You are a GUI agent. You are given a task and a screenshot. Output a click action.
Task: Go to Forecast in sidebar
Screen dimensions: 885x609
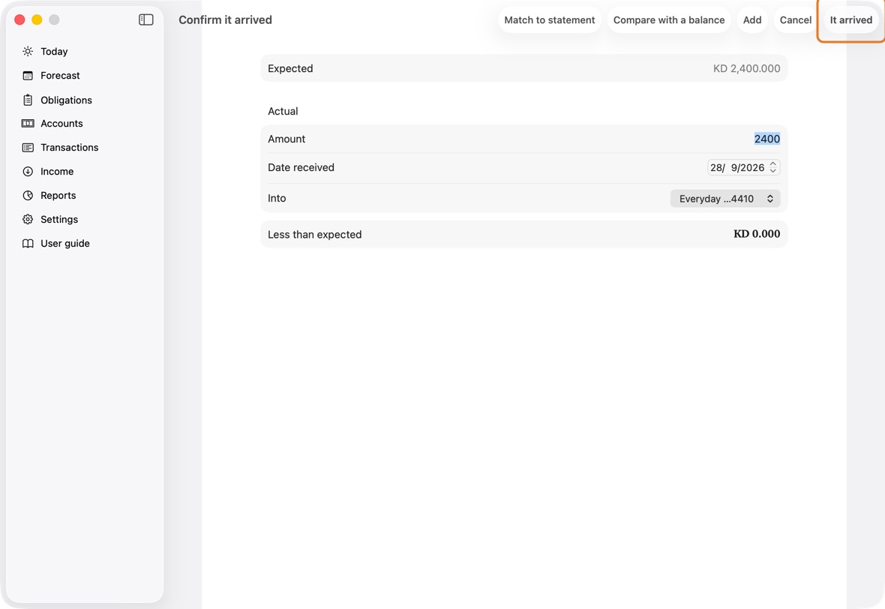pos(61,76)
